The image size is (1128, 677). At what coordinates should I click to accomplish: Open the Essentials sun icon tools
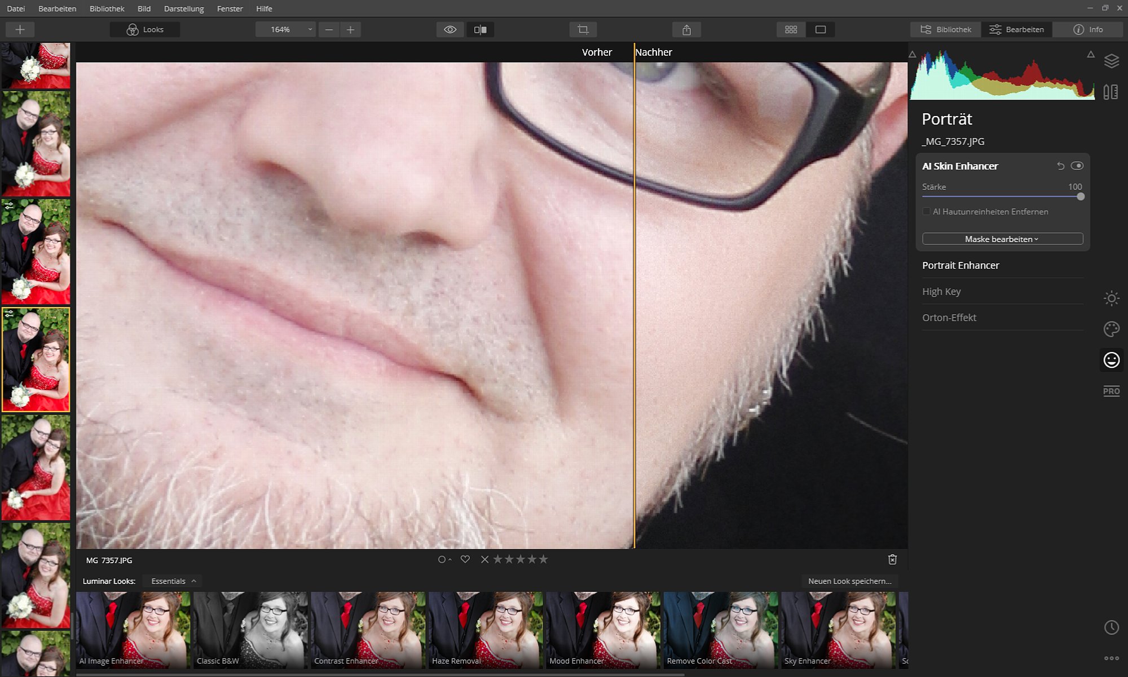click(x=1111, y=298)
